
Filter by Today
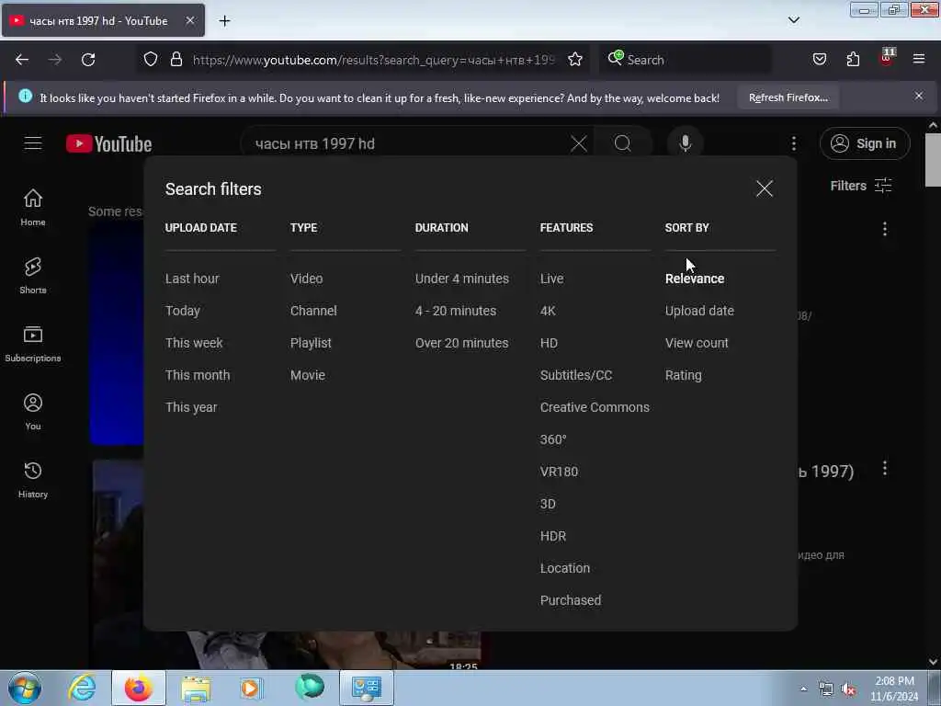[183, 311]
